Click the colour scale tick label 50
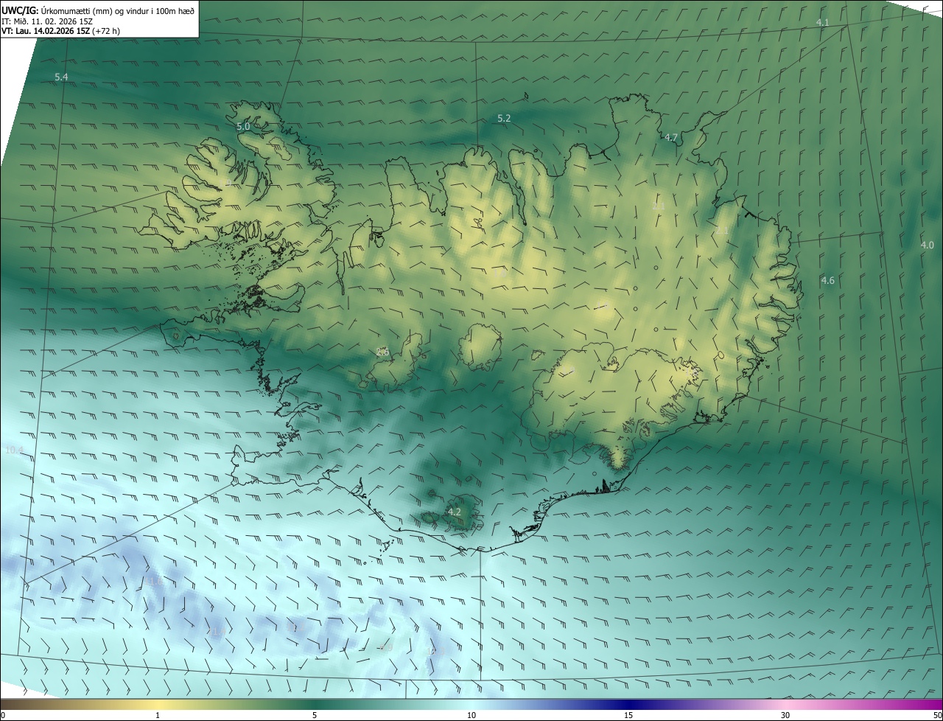Screen dimensions: 943x721 click(x=937, y=715)
